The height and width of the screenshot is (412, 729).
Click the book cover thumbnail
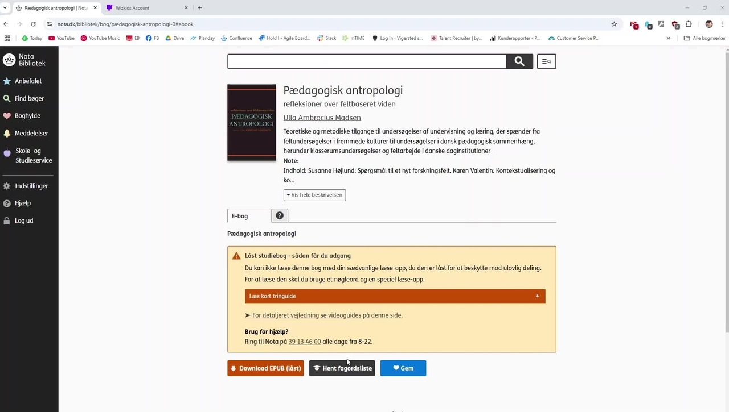tap(251, 122)
